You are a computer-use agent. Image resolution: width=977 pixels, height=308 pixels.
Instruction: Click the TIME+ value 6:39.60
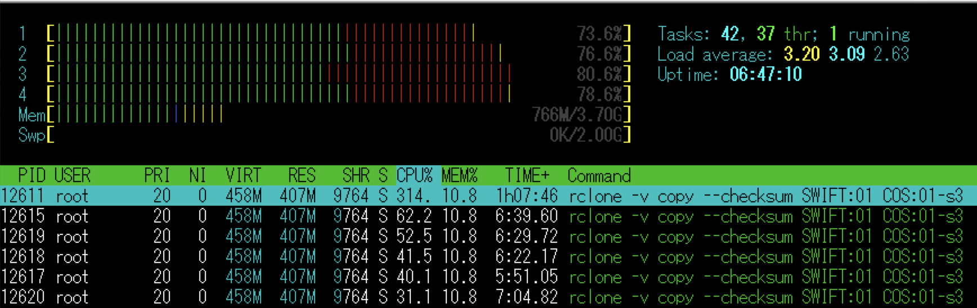[527, 216]
